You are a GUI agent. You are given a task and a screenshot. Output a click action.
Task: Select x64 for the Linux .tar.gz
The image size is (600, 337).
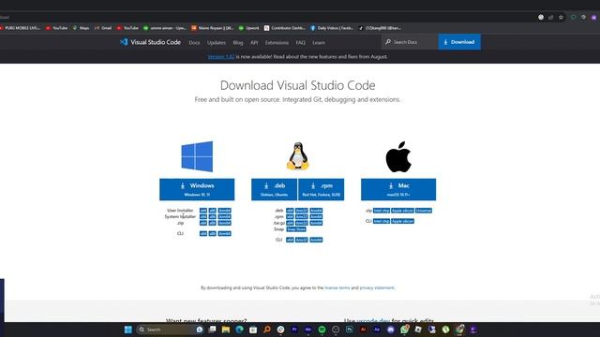click(x=290, y=223)
